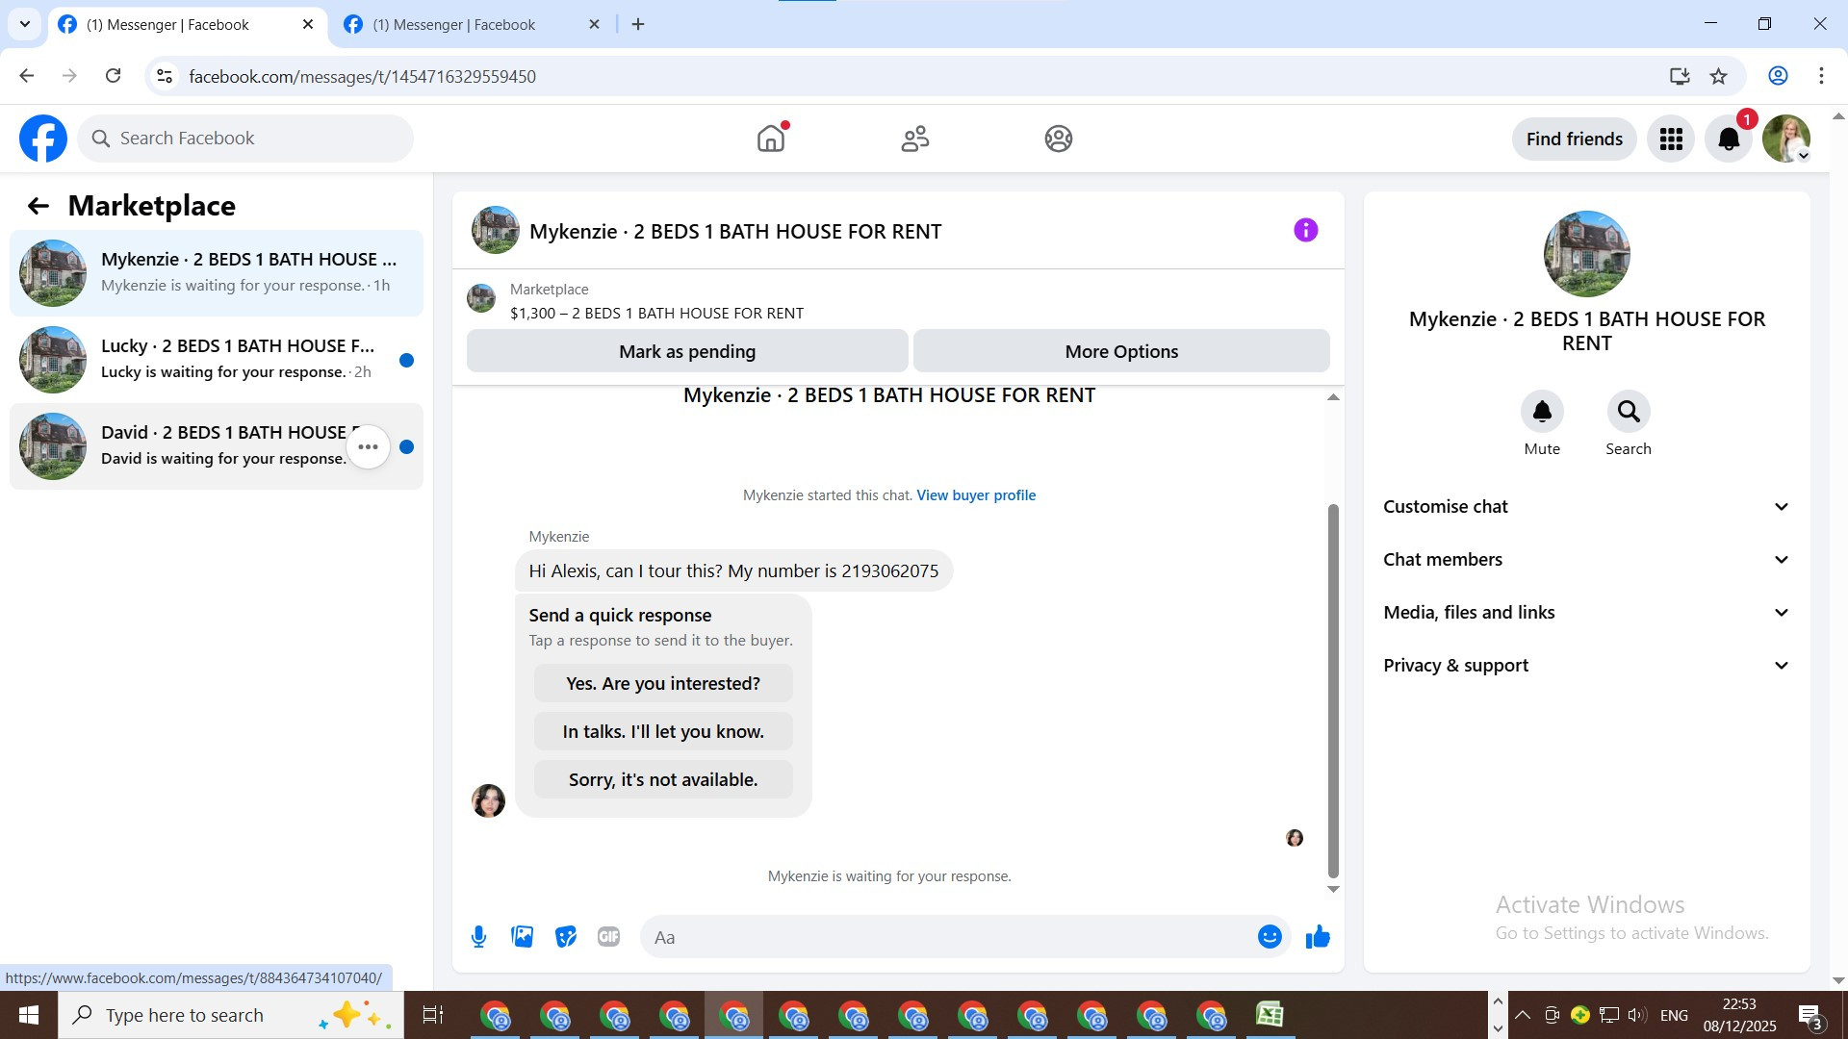Open the Windows notification center

point(1809,1016)
